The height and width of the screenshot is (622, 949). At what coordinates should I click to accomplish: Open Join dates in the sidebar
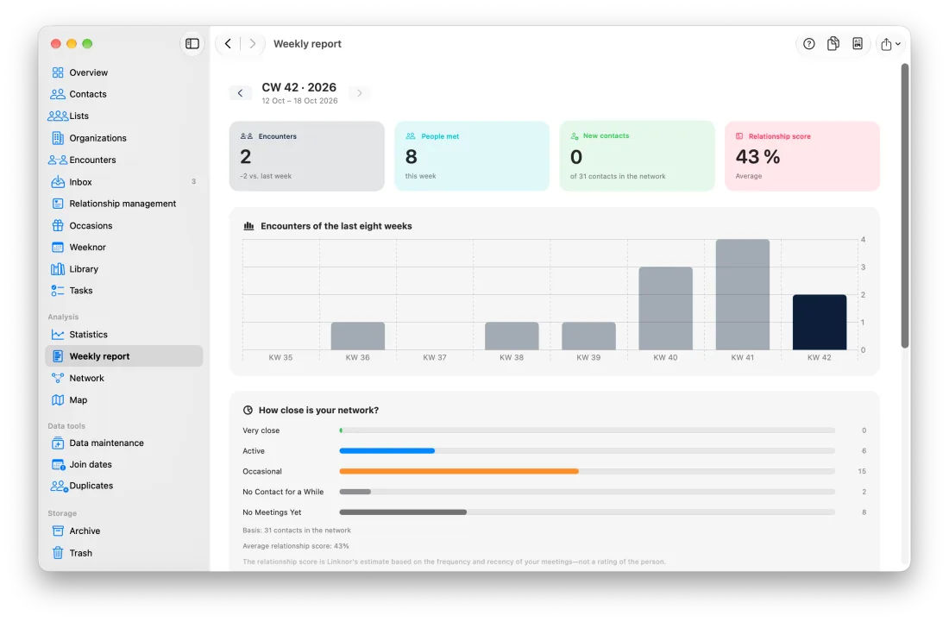pyautogui.click(x=124, y=465)
